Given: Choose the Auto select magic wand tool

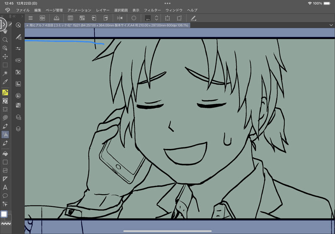Looking at the screenshot, I should tap(5, 73).
